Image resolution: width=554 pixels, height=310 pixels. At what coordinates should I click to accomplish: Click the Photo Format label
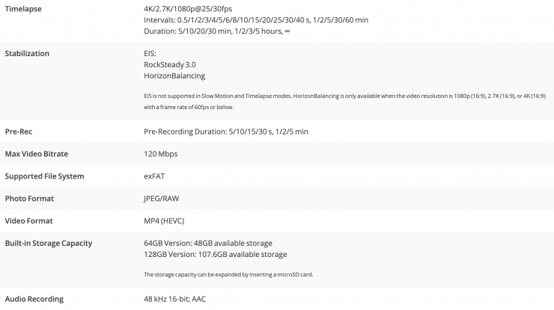[29, 199]
